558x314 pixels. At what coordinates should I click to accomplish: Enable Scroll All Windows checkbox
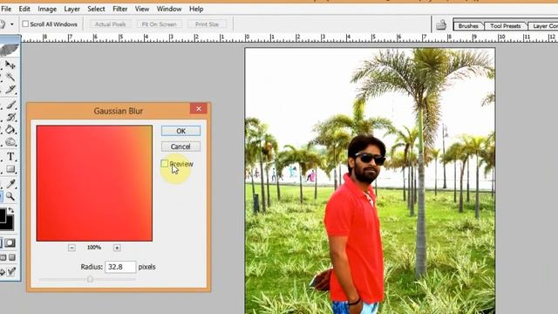pos(25,24)
